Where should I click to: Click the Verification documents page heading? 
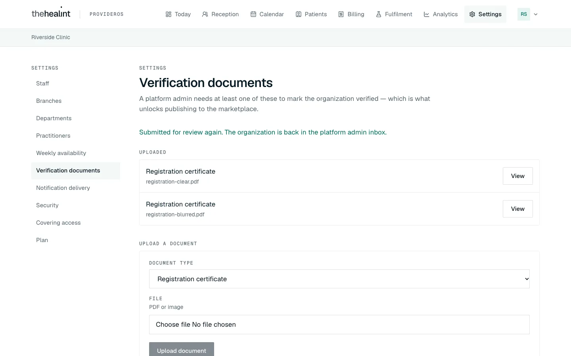(x=206, y=83)
